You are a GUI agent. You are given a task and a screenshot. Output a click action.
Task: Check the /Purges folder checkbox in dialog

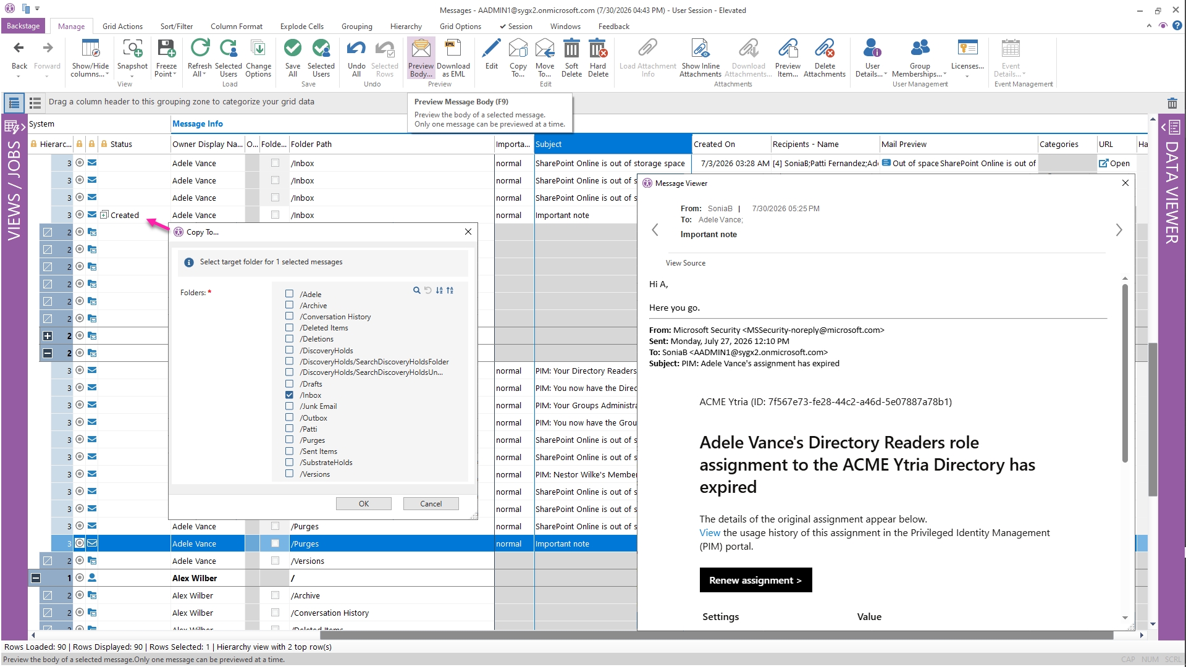pos(289,440)
